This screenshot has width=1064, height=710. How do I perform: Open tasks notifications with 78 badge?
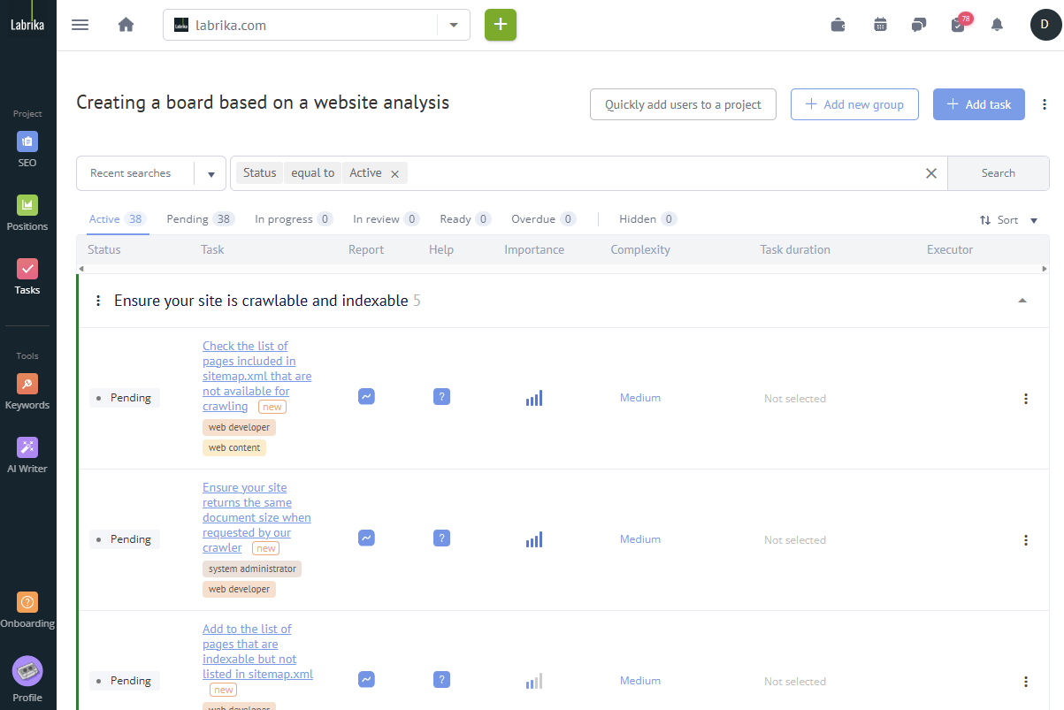958,25
